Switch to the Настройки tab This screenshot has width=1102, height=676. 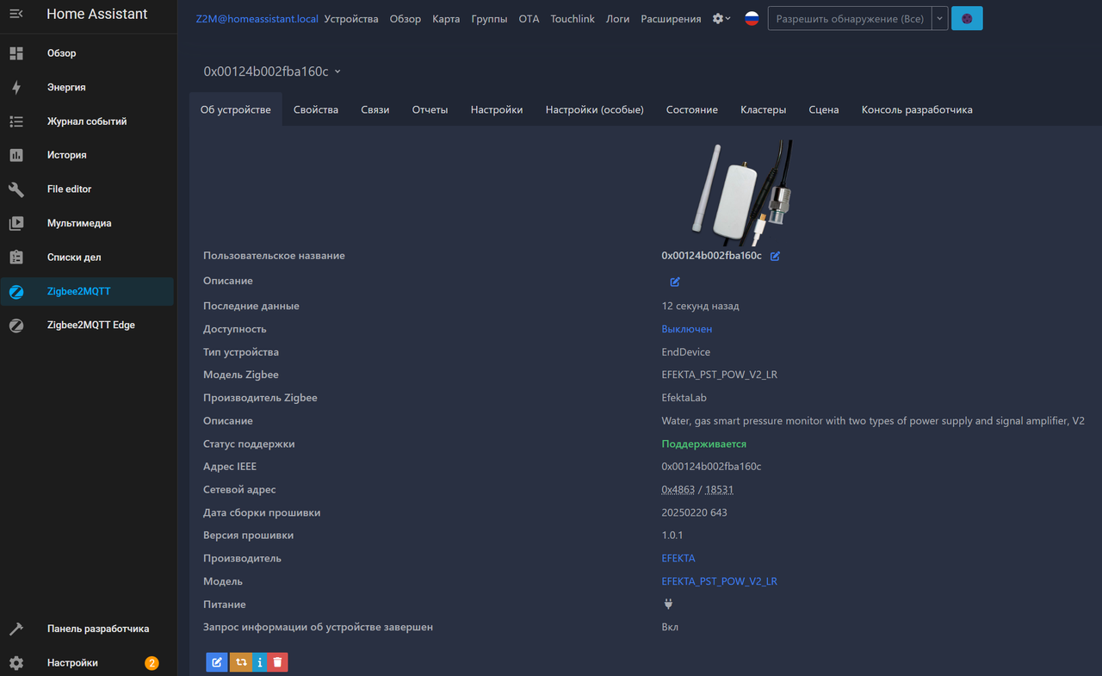coord(497,109)
